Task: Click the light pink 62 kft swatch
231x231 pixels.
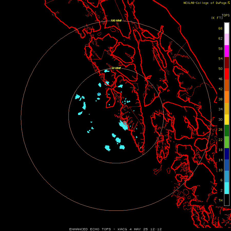Action: tap(227, 39)
